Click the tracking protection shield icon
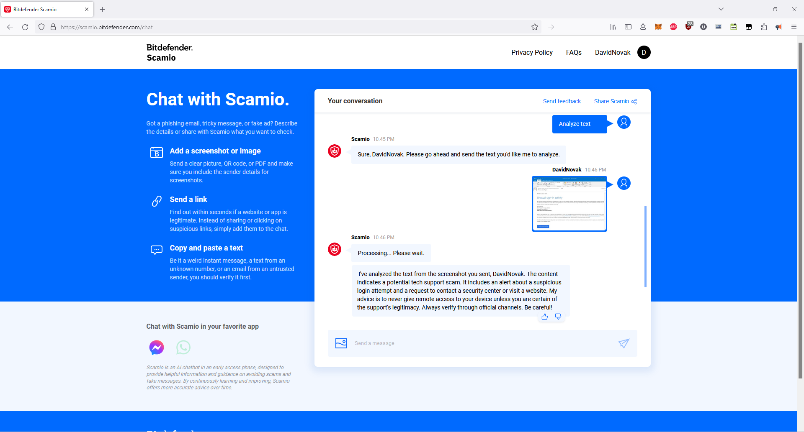The height and width of the screenshot is (432, 804). click(x=41, y=27)
